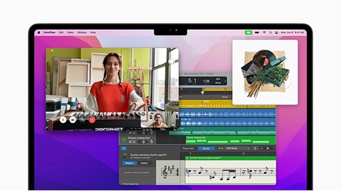341x191 pixels.
Task: Solo the Classic Analog Pad track with headphones
Action: [x=134, y=142]
